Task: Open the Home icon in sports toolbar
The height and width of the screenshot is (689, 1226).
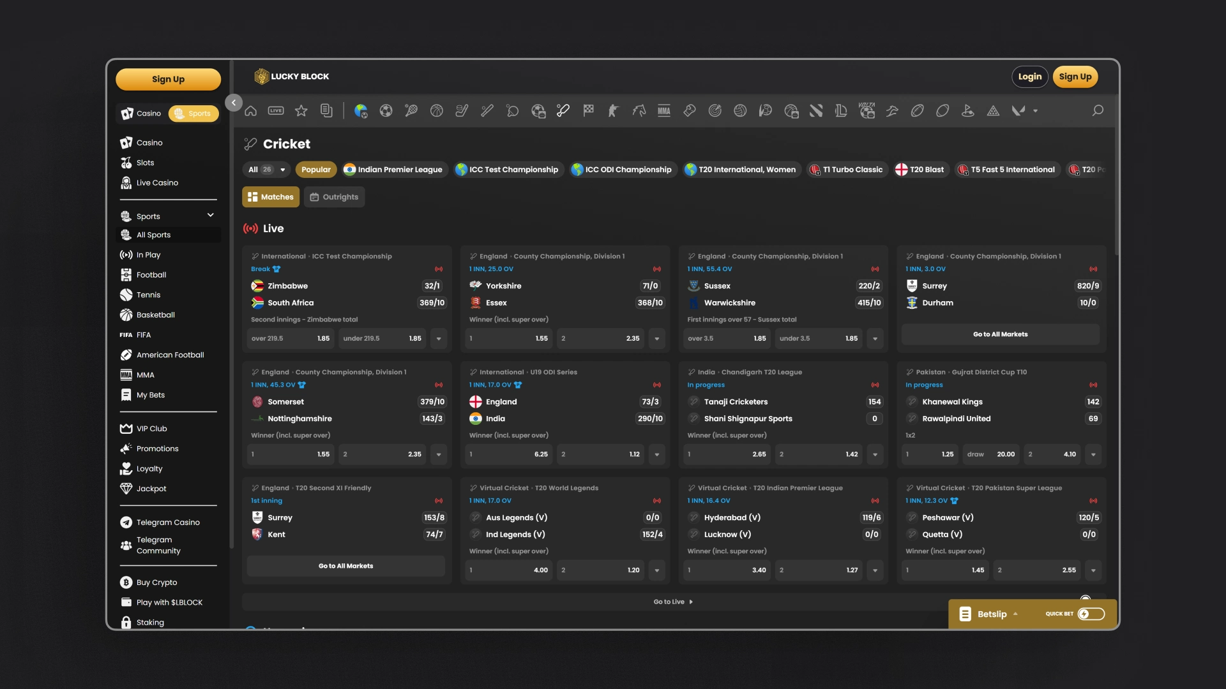Action: point(251,111)
